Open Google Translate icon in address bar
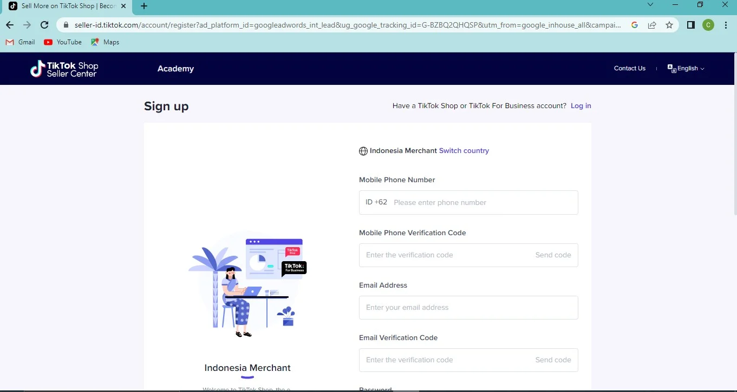737x392 pixels. pyautogui.click(x=635, y=25)
